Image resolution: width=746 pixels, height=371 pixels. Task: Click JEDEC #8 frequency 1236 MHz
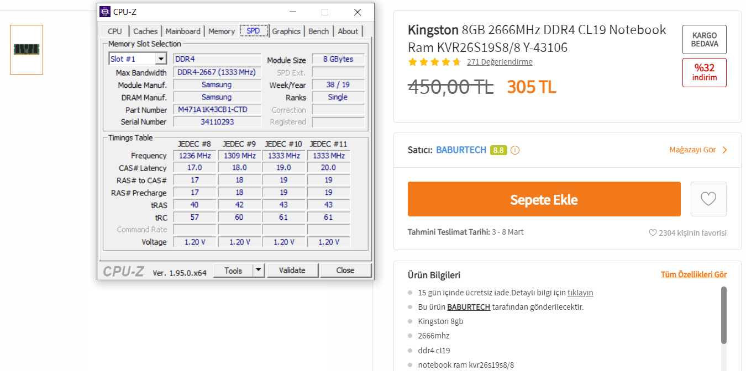coord(195,156)
